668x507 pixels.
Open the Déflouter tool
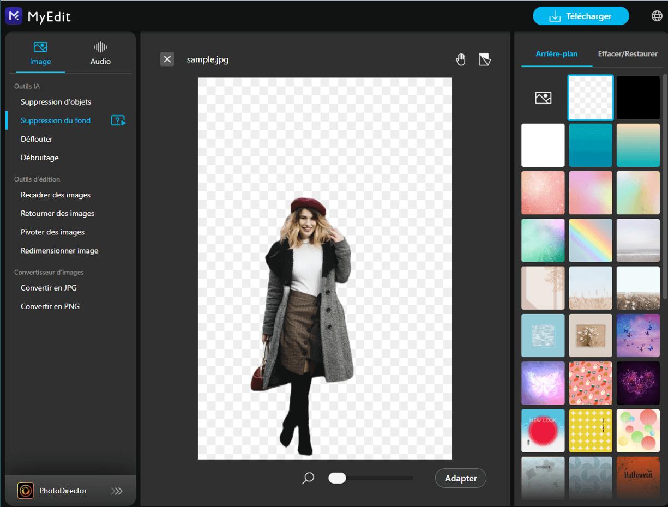36,139
